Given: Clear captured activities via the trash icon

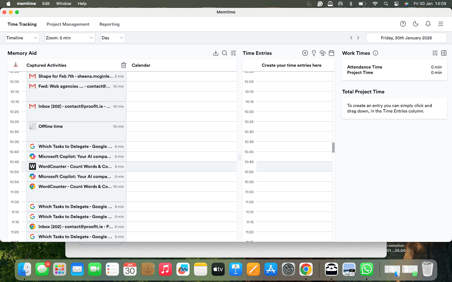Looking at the screenshot, I should coord(123,65).
